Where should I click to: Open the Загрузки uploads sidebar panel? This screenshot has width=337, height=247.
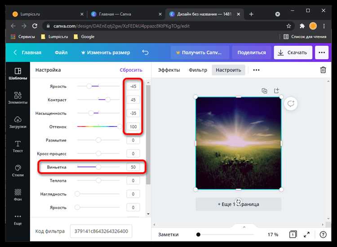18,122
